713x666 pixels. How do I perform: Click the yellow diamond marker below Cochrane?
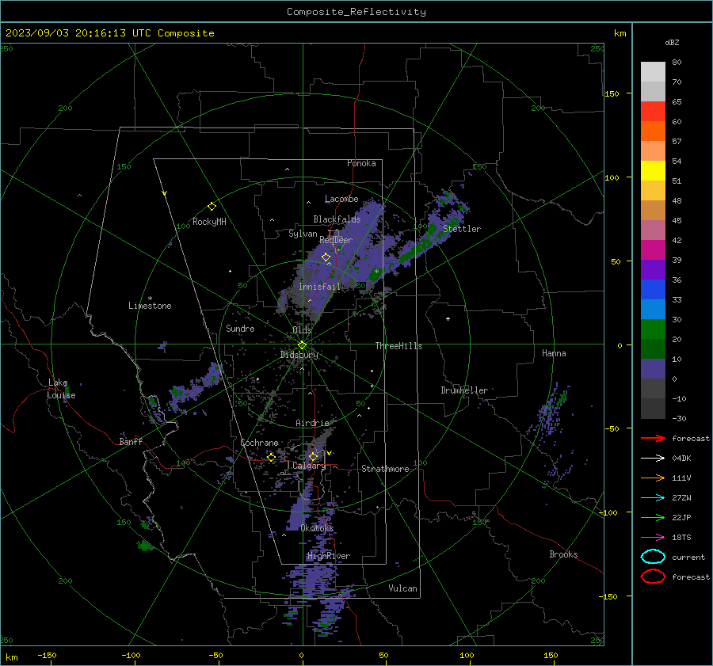click(x=271, y=457)
